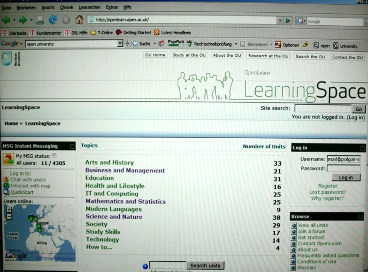Expand the Google toolbar search box dropdown
This screenshot has width=368, height=272.
pos(120,43)
